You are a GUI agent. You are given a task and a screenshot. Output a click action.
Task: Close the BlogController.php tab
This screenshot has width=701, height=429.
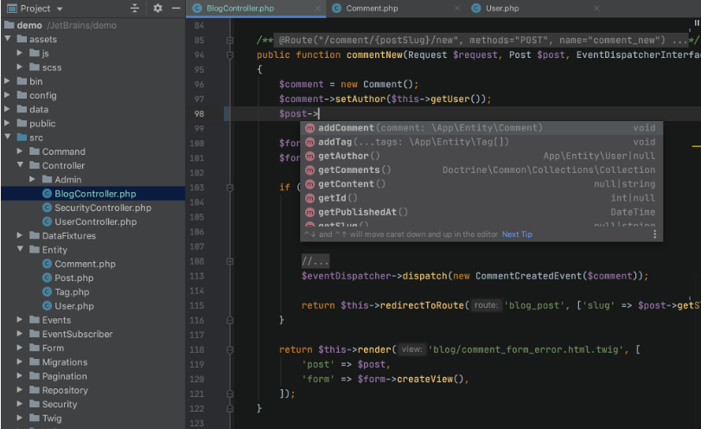317,8
